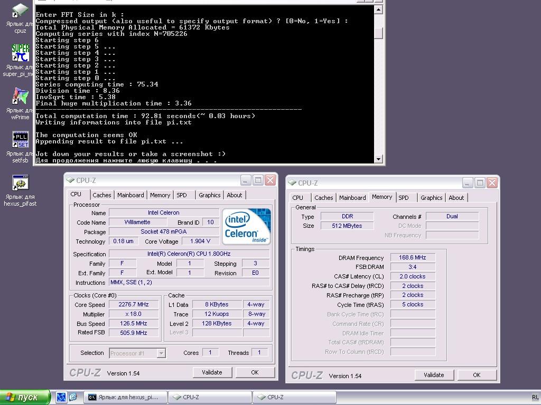Click language indicator in system tray
The height and width of the screenshot is (405, 541).
point(535,398)
